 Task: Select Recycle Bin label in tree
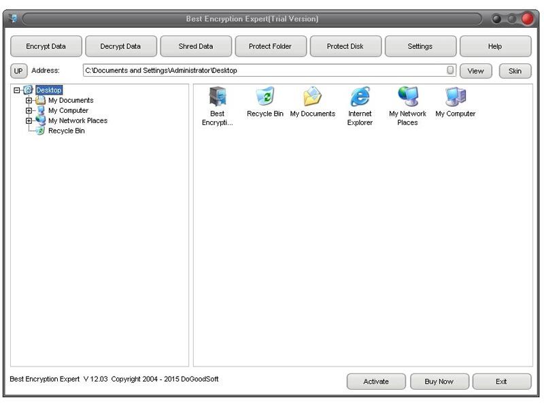click(66, 131)
